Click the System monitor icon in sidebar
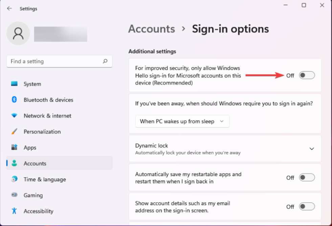Image resolution: width=332 pixels, height=226 pixels. (x=14, y=84)
